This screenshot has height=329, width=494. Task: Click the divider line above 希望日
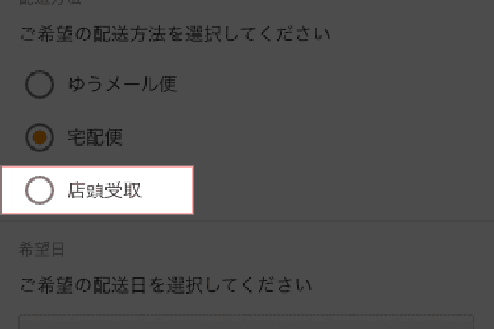click(247, 221)
